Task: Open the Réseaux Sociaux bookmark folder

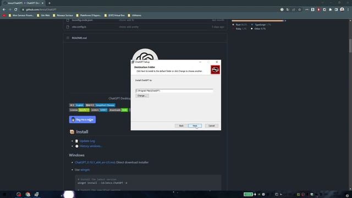Action: 63,15
